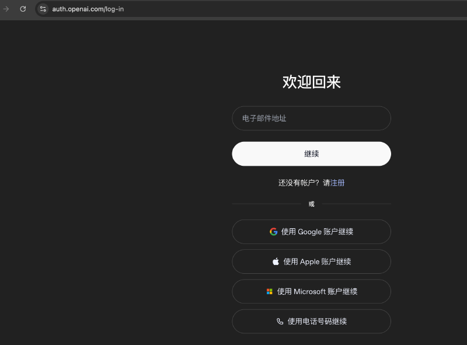The width and height of the screenshot is (467, 345).
Task: Click the Microsoft four-color logo icon
Action: pyautogui.click(x=270, y=291)
